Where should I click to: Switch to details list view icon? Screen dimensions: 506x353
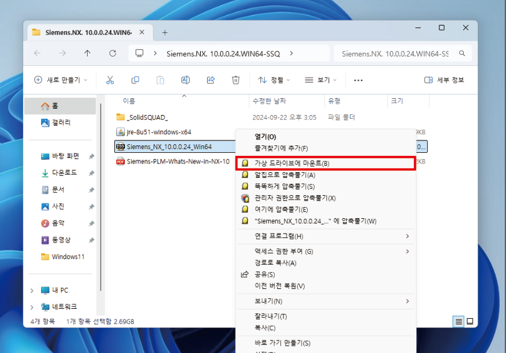point(459,321)
